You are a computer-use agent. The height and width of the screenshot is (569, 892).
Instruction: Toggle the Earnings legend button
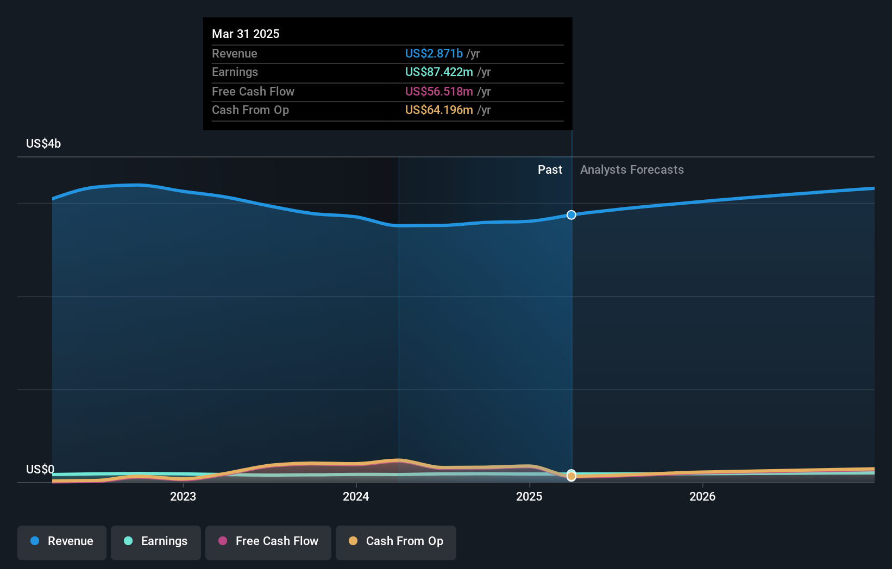(x=156, y=542)
